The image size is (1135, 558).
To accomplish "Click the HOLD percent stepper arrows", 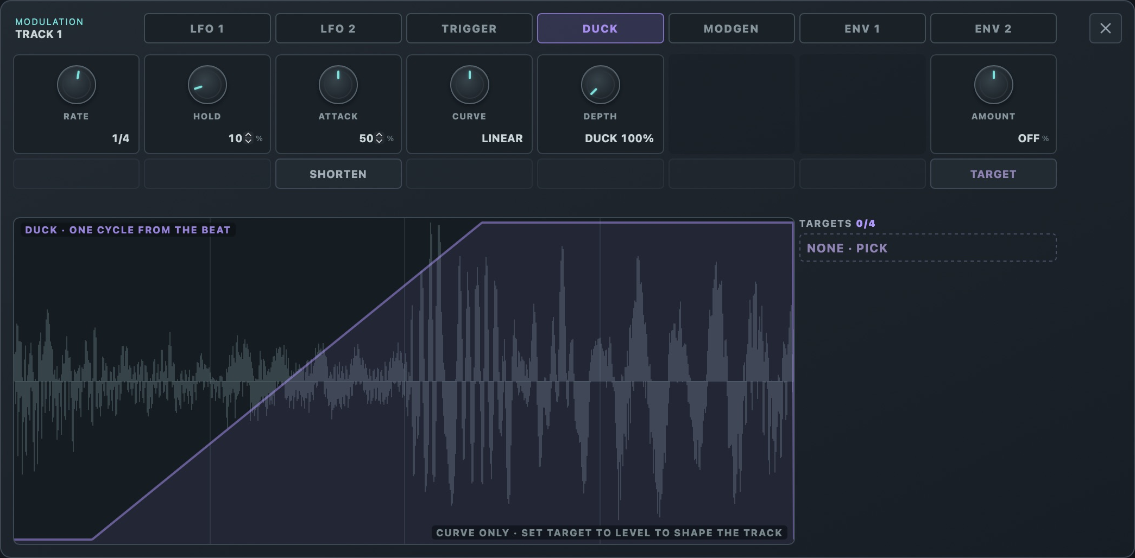I will point(248,138).
